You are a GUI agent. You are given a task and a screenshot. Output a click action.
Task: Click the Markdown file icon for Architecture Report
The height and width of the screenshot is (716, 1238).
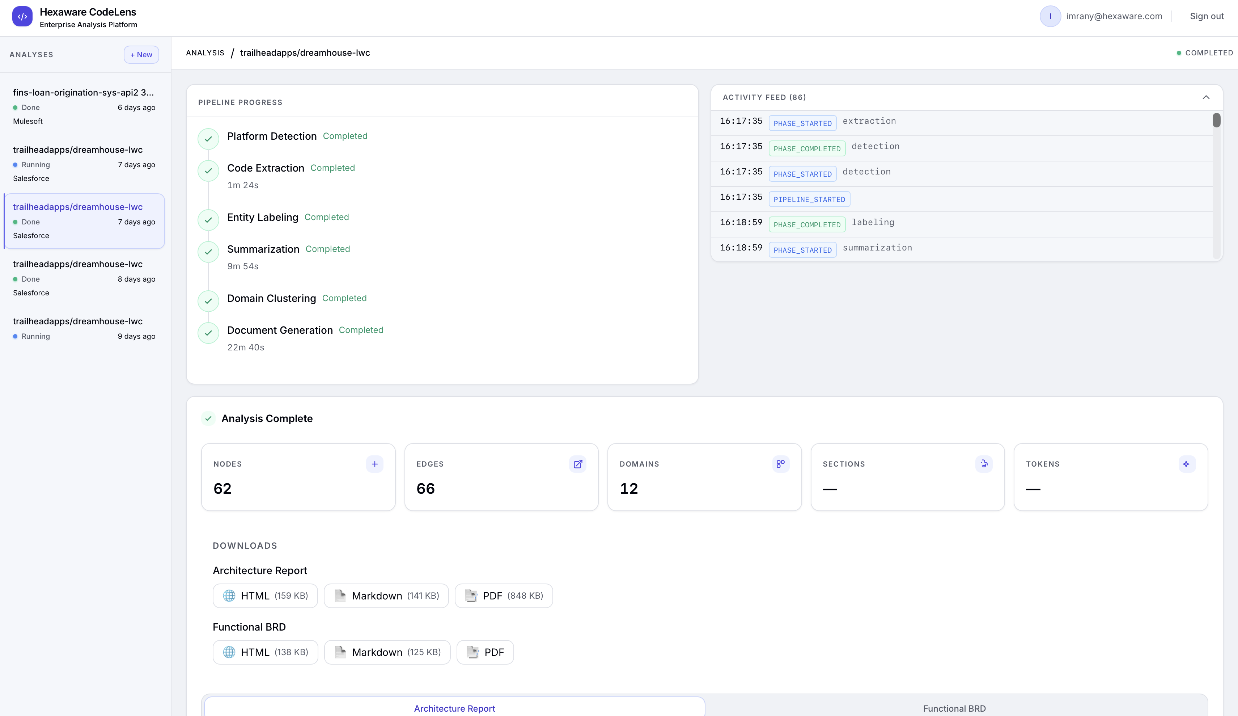click(340, 595)
